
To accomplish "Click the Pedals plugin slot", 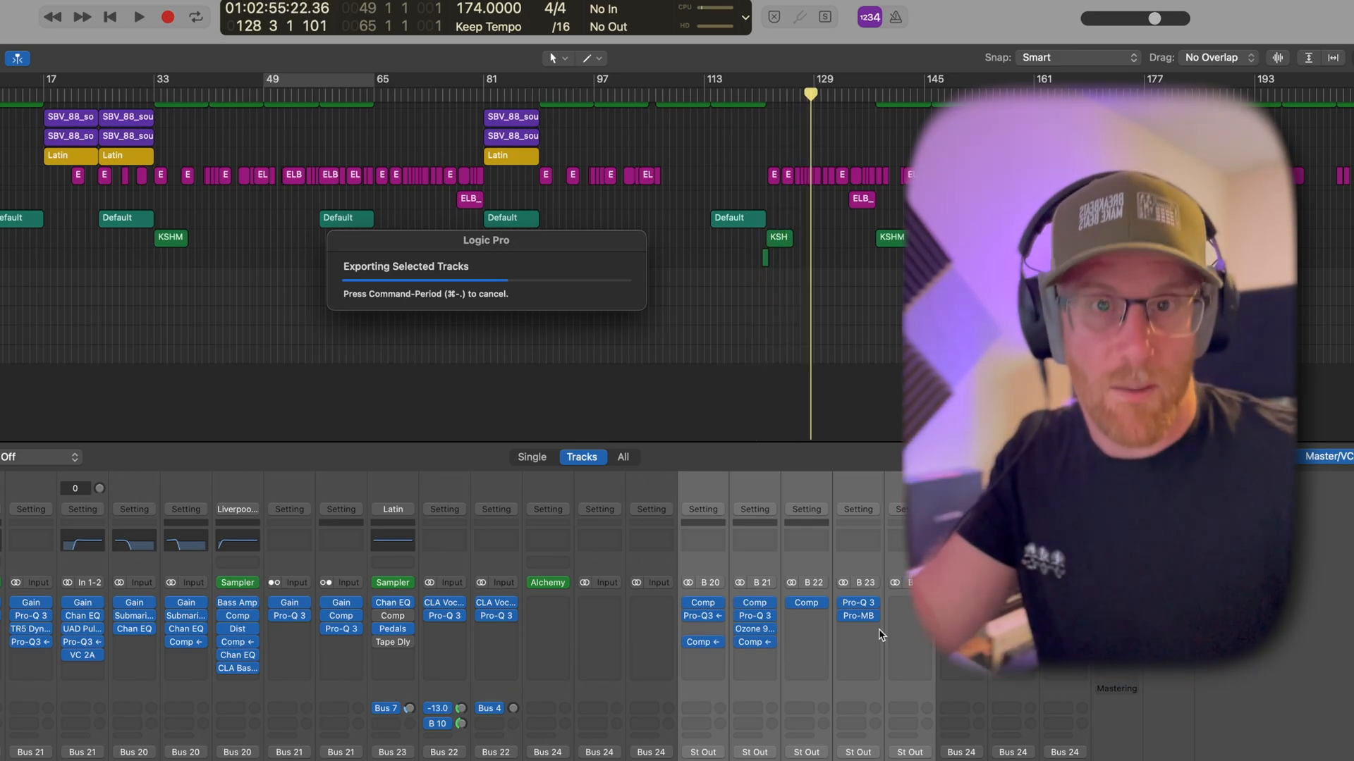I will coord(393,629).
